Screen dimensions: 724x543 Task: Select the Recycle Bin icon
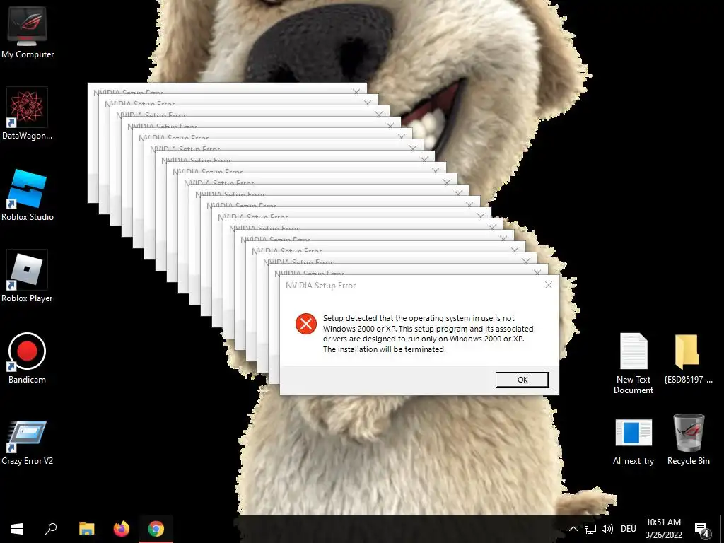688,440
